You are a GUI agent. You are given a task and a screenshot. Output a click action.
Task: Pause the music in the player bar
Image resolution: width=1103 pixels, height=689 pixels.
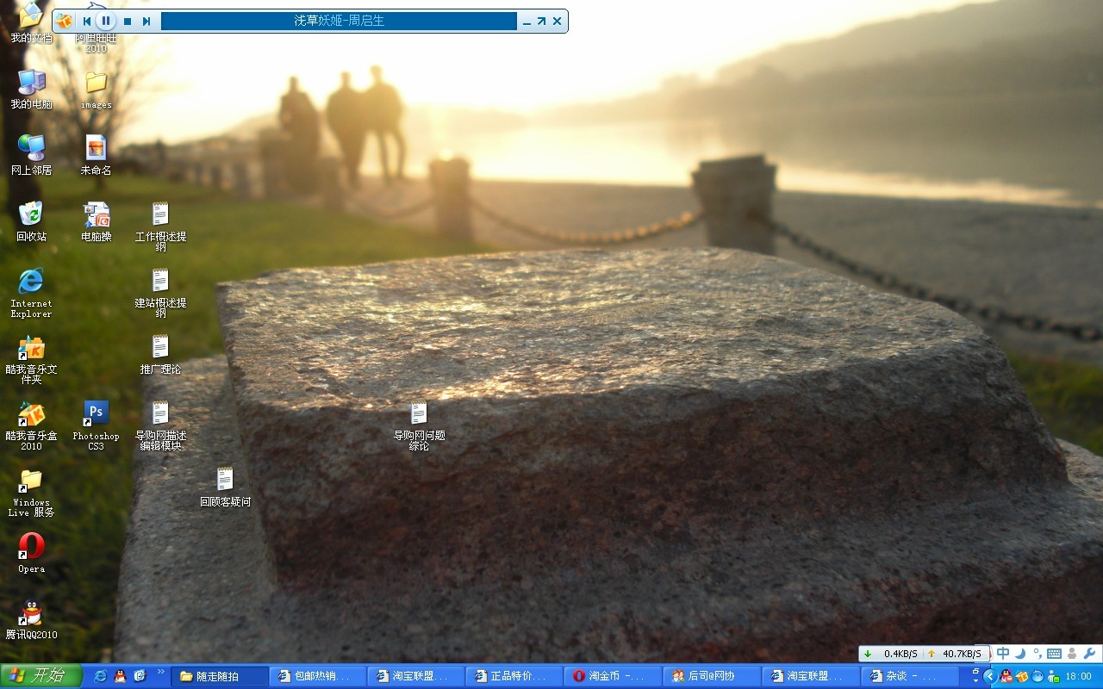point(106,21)
